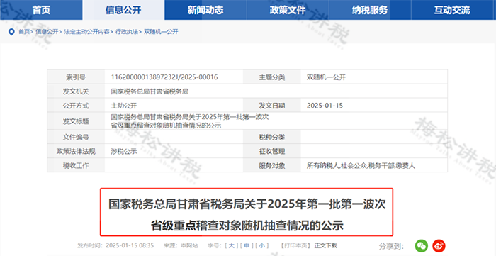Click the 所有纳税人,社会公众 service audience value

[361, 165]
